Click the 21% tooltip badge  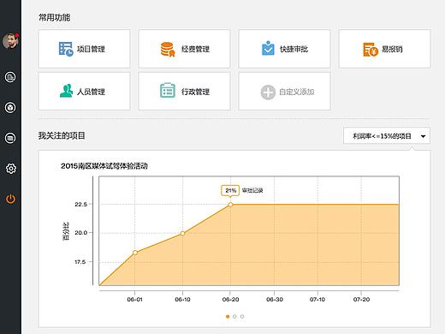click(x=230, y=190)
